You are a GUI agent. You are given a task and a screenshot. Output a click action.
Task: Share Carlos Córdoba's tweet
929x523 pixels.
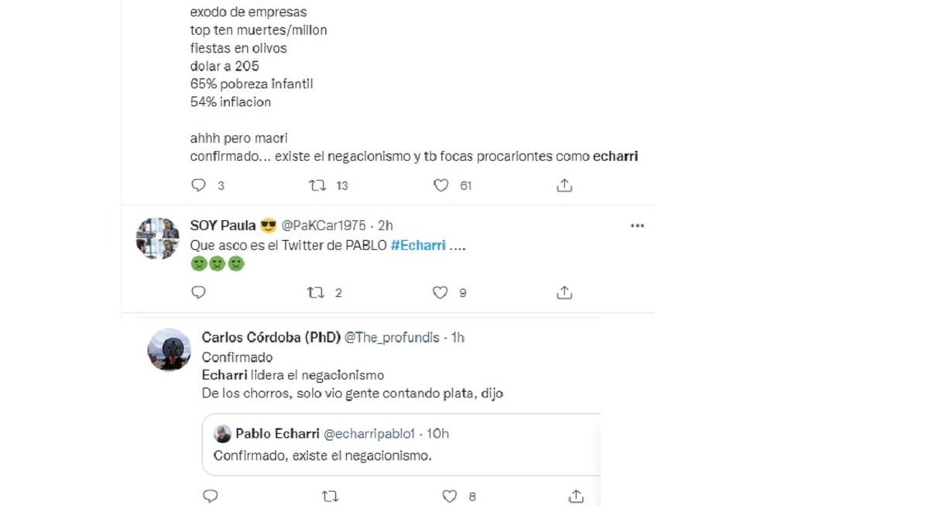pyautogui.click(x=575, y=496)
